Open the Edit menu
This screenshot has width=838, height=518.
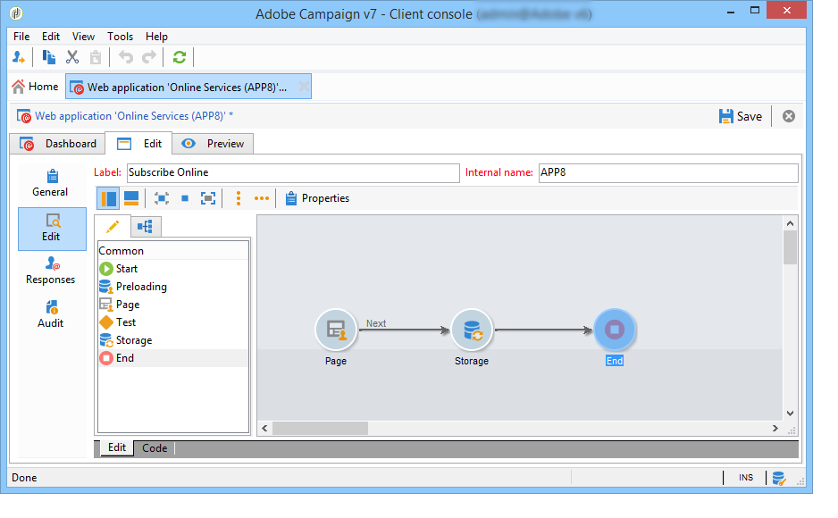51,37
